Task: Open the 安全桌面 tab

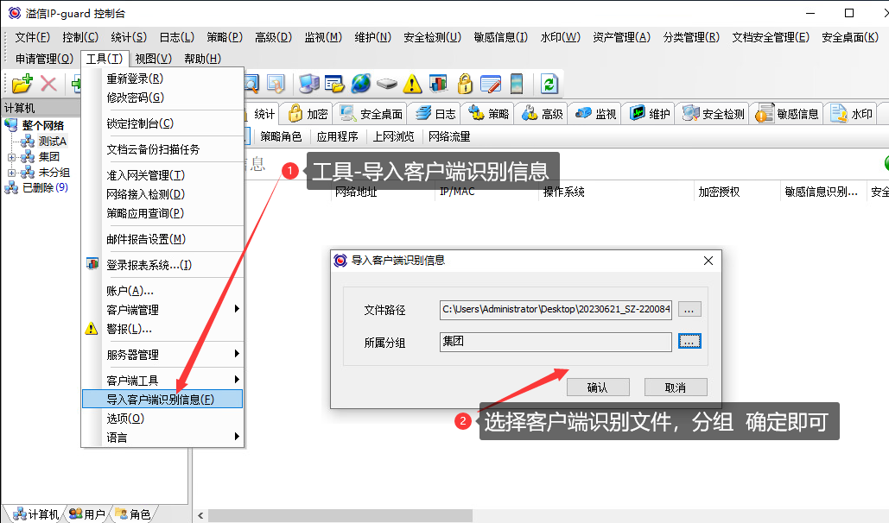Action: [x=371, y=114]
